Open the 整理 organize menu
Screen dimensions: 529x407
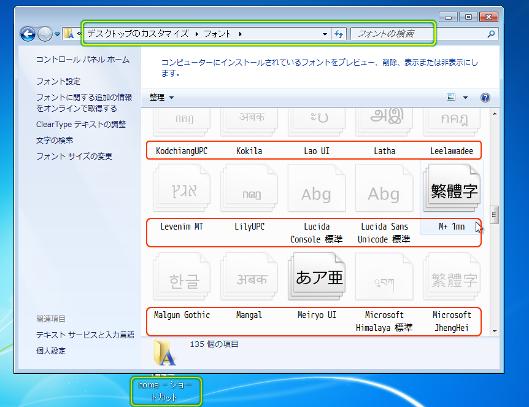pos(161,98)
